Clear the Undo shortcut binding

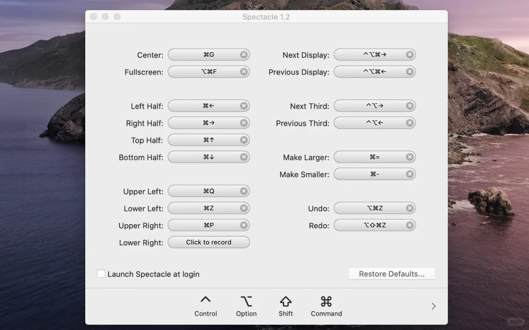pyautogui.click(x=410, y=208)
